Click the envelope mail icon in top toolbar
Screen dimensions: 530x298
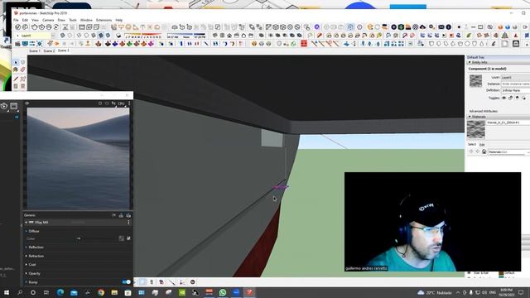[x=441, y=27]
